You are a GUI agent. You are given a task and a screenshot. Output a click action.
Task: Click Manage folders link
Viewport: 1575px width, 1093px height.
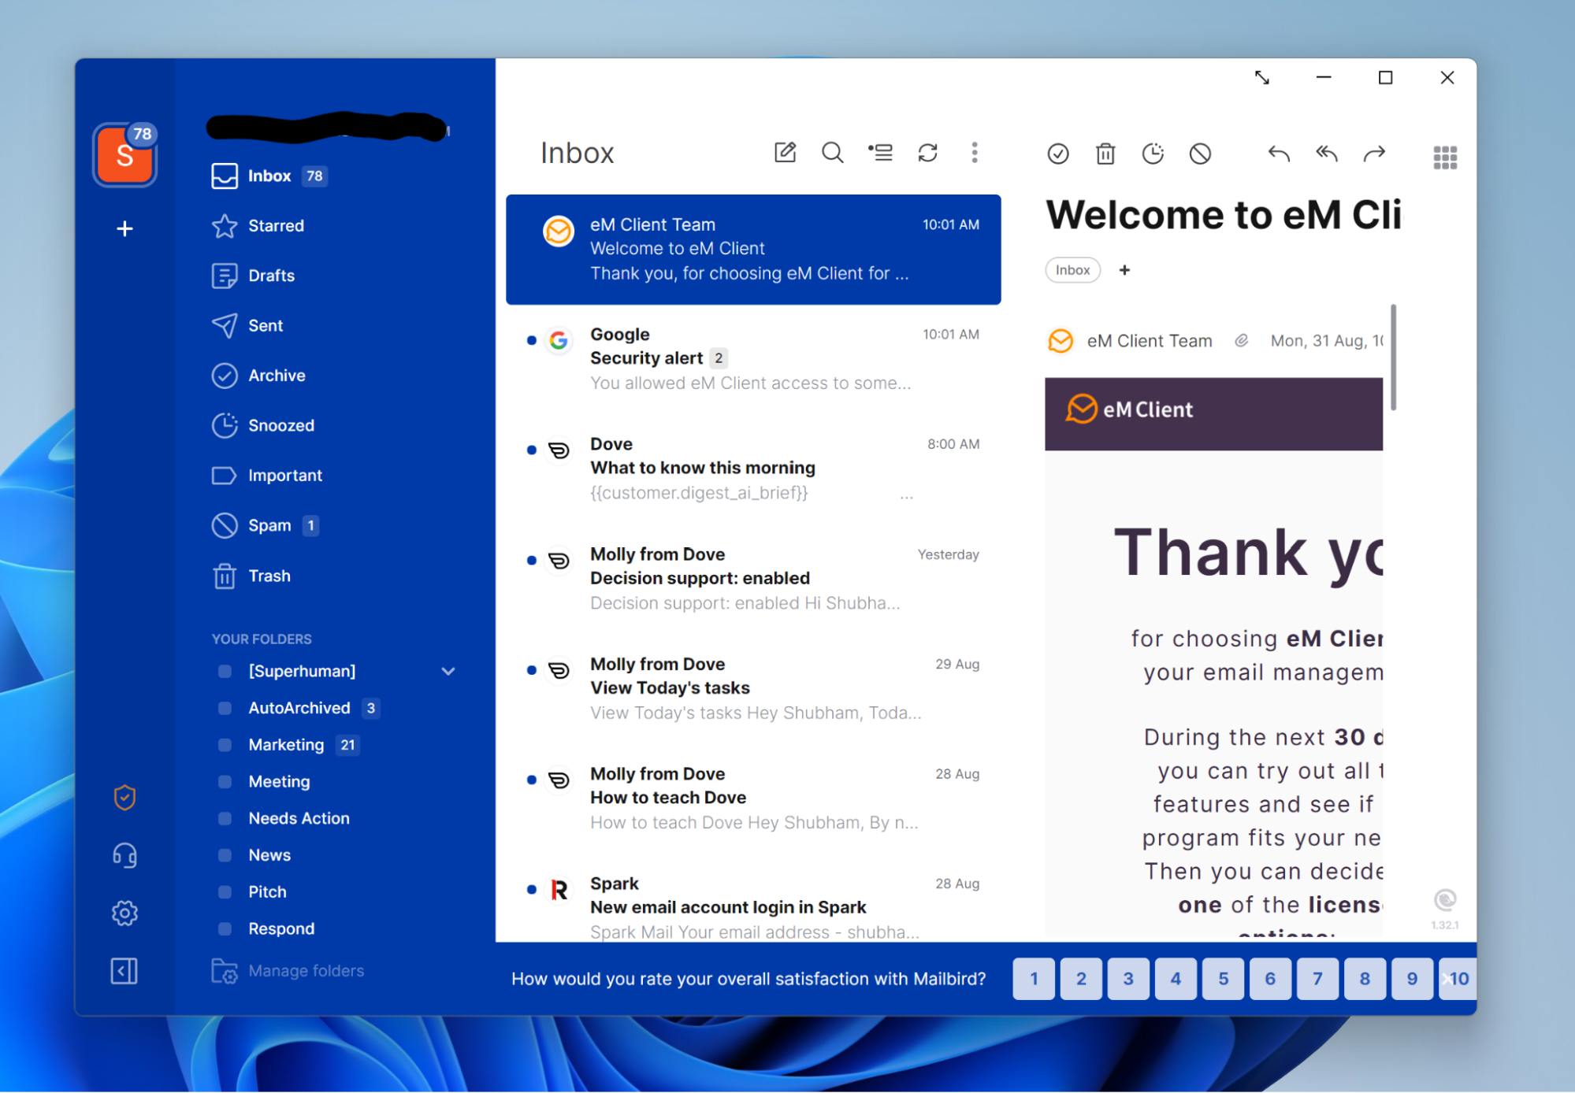point(306,971)
